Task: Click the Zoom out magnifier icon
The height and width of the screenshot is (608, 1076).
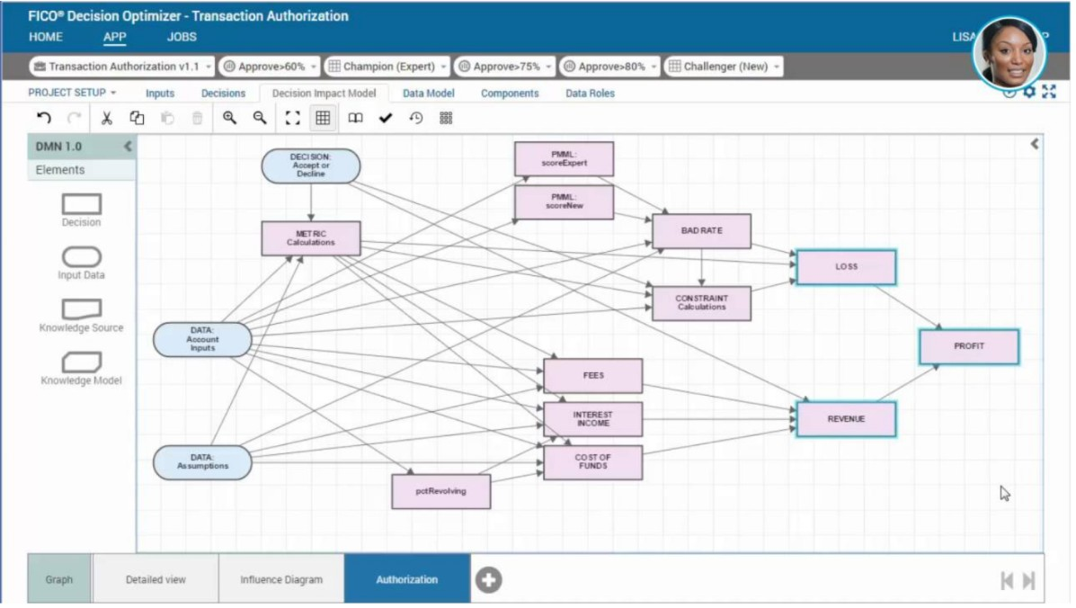Action: click(260, 118)
